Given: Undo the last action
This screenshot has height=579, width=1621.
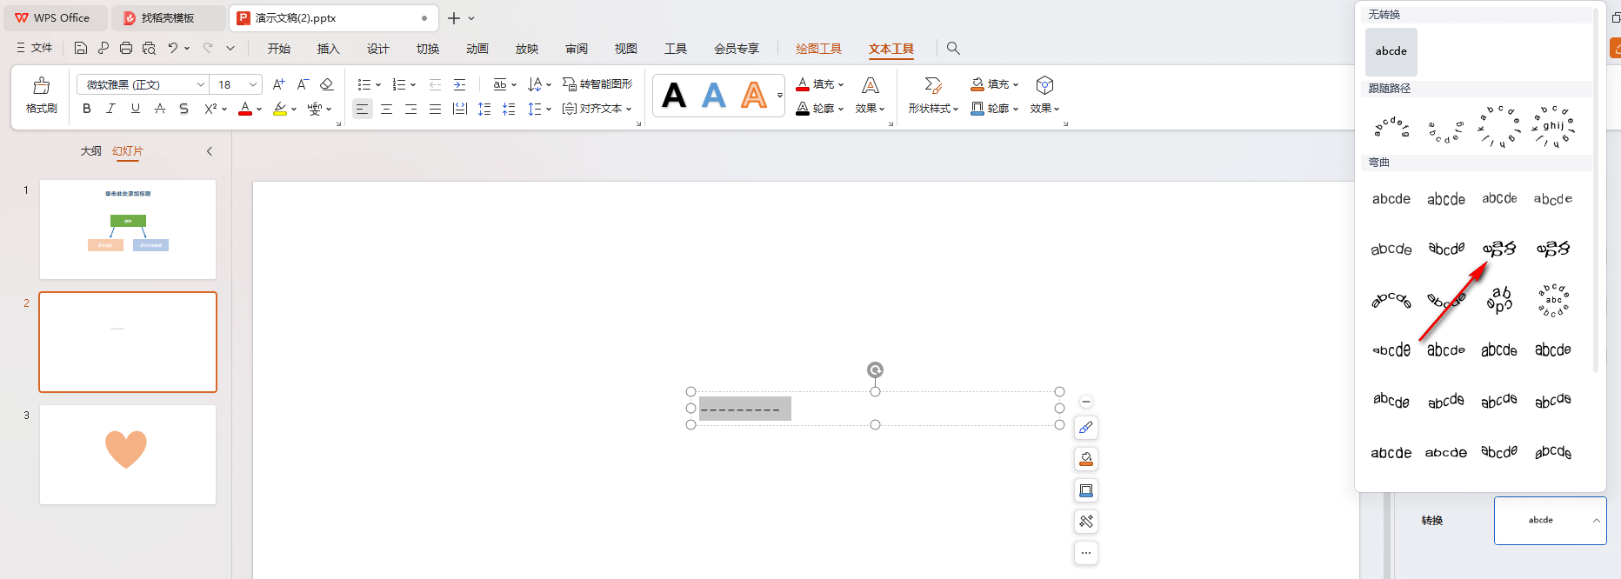Looking at the screenshot, I should 173,48.
